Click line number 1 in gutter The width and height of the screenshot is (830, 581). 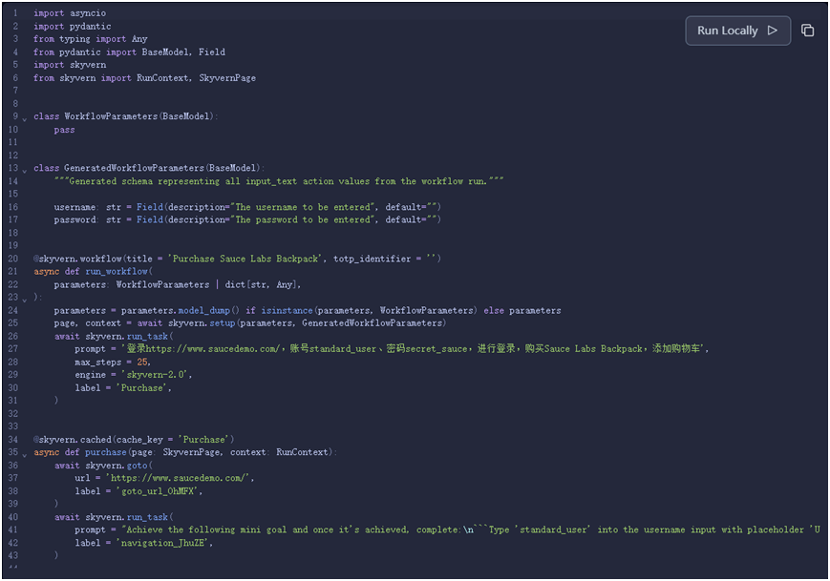15,13
